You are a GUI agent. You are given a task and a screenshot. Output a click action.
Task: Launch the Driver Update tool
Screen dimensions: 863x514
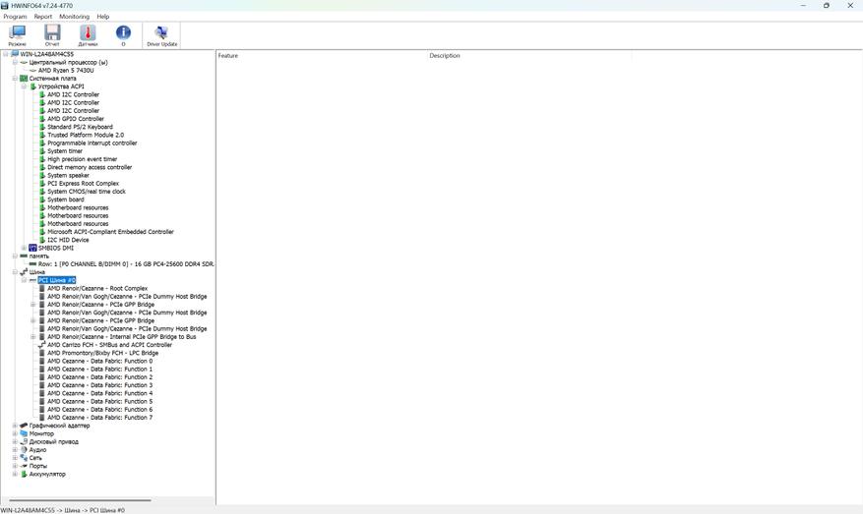coord(161,35)
